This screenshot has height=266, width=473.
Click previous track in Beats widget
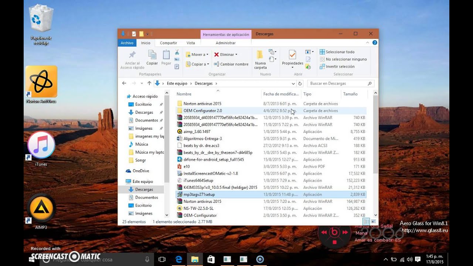point(324,232)
